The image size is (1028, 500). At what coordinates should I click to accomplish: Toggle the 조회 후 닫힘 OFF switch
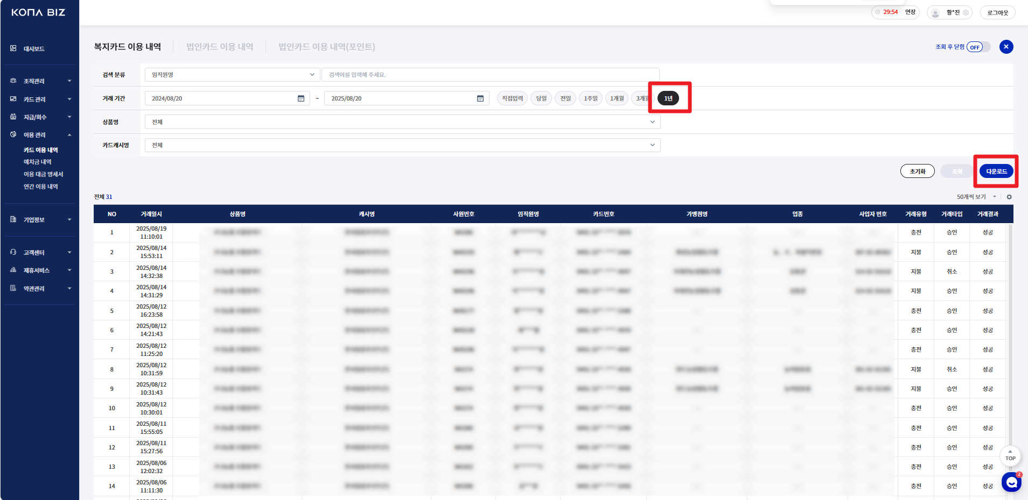point(978,47)
